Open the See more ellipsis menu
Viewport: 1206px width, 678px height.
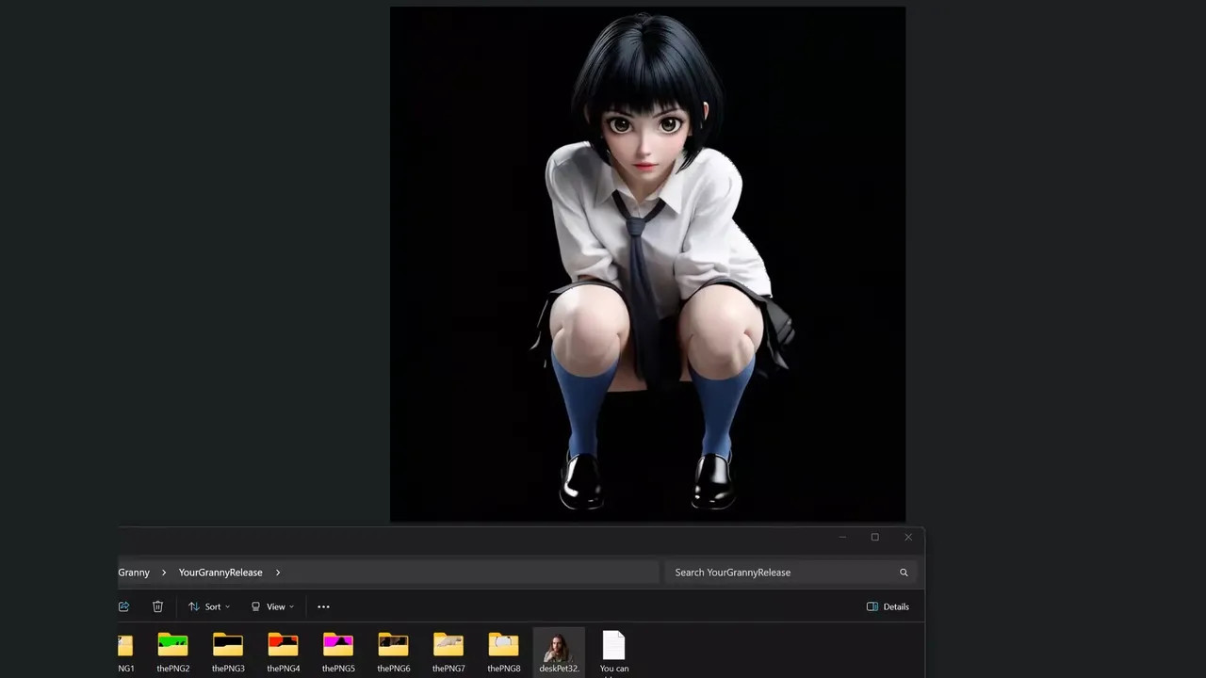click(323, 606)
